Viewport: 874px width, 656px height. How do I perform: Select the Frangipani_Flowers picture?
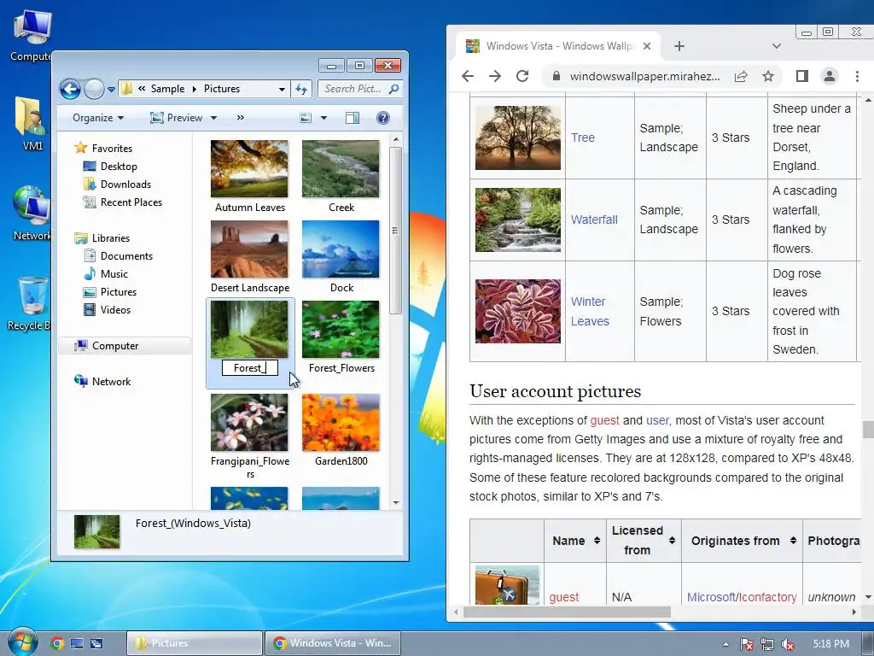coord(249,422)
